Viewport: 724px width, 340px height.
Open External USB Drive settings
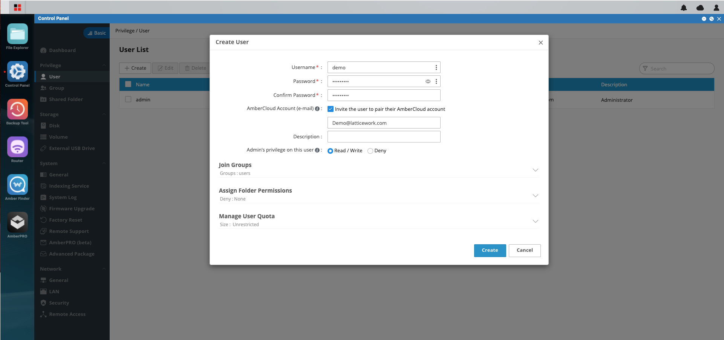(72, 148)
